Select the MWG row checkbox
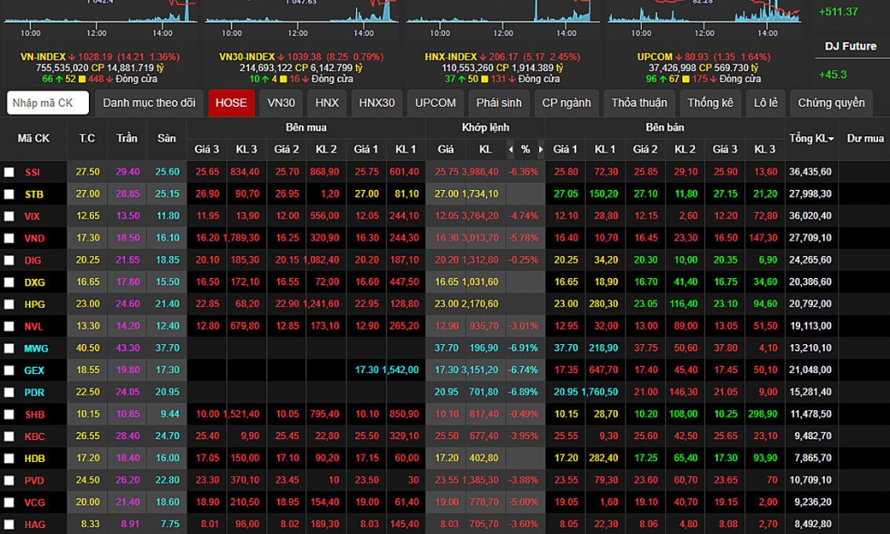The height and width of the screenshot is (534, 890). point(9,348)
